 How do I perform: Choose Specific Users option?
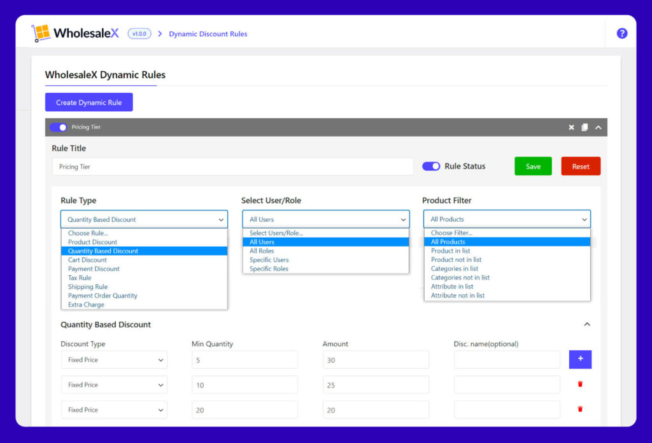click(x=326, y=260)
